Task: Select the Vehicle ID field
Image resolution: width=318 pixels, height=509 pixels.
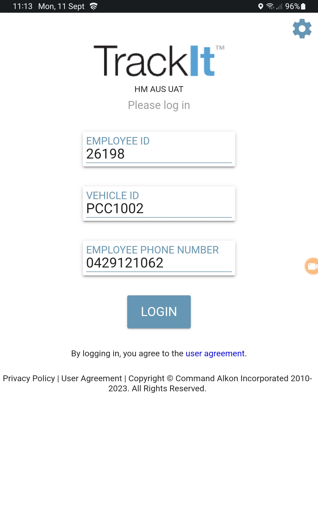Action: coord(159,208)
